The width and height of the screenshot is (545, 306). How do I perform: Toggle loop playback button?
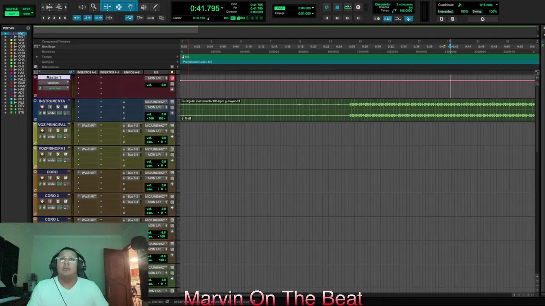click(x=348, y=7)
